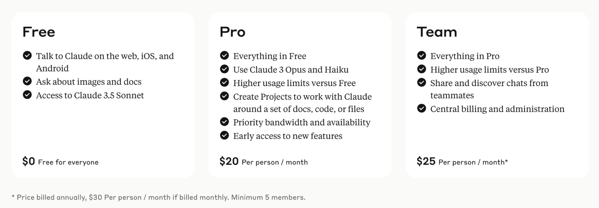
Task: Click checkmark next to Everything in Pro
Action: [x=422, y=56]
